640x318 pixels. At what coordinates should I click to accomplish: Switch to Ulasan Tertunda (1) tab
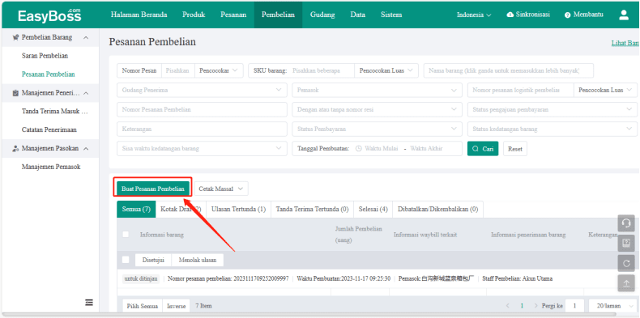(238, 209)
